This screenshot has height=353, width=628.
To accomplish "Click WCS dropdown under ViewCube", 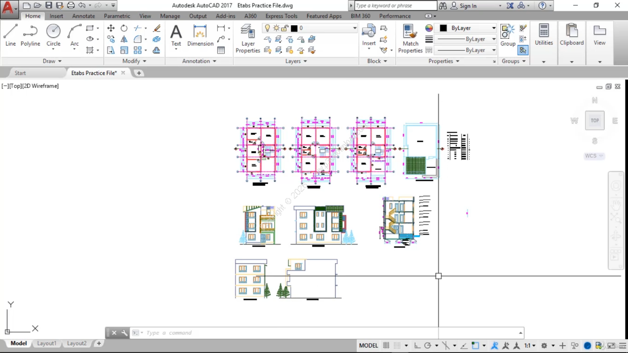I will [x=594, y=156].
